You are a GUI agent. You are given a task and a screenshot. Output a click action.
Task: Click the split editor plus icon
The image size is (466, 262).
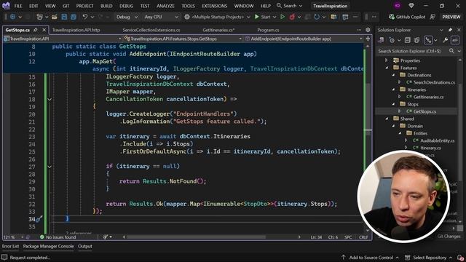pos(368,39)
